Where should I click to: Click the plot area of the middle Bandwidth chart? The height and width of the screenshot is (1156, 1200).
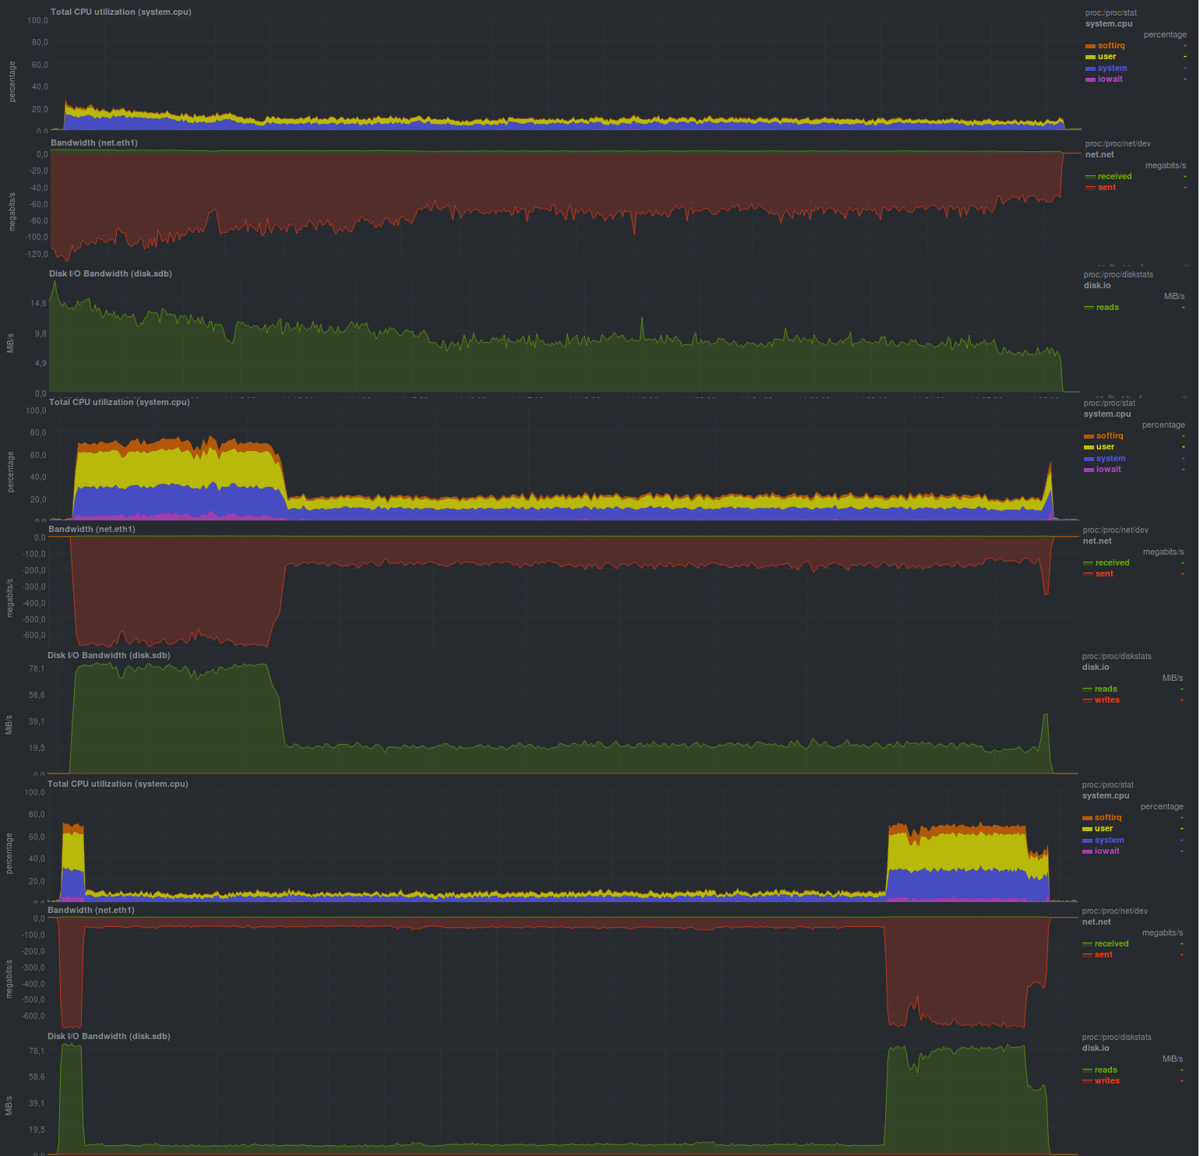(563, 592)
